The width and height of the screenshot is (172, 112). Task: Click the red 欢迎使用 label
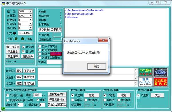coord(56,54)
